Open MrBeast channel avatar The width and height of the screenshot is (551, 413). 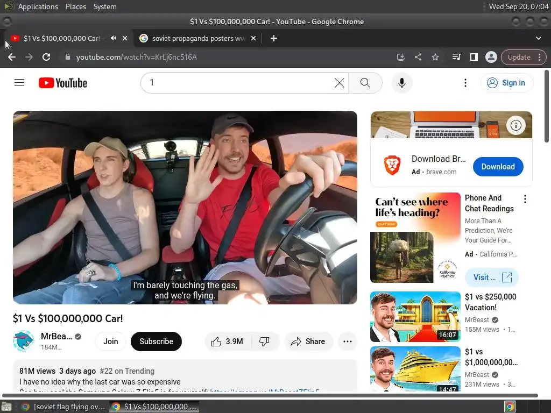tap(24, 341)
